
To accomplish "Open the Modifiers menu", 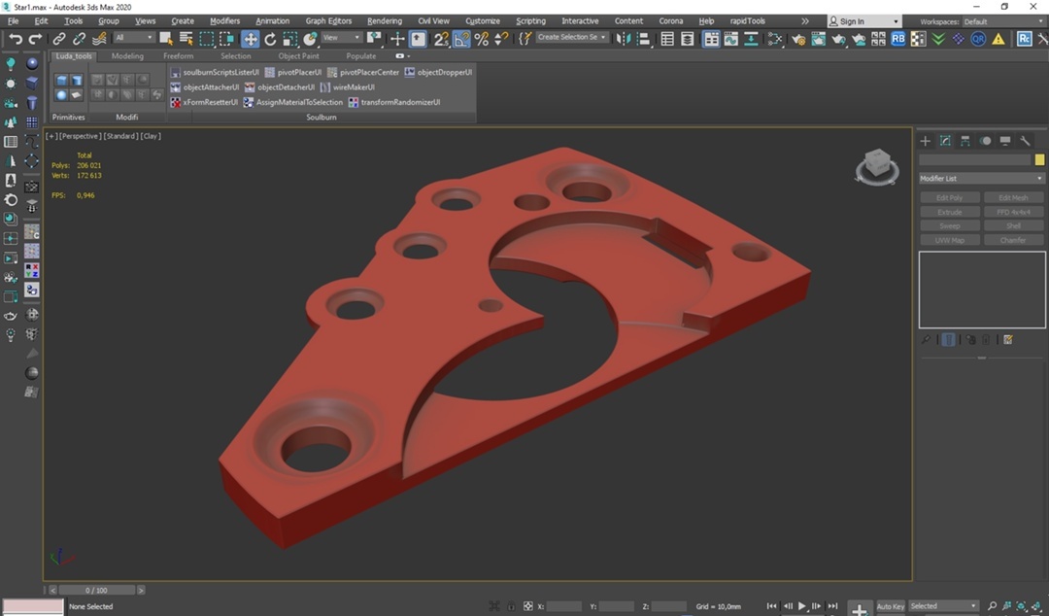I will [224, 21].
